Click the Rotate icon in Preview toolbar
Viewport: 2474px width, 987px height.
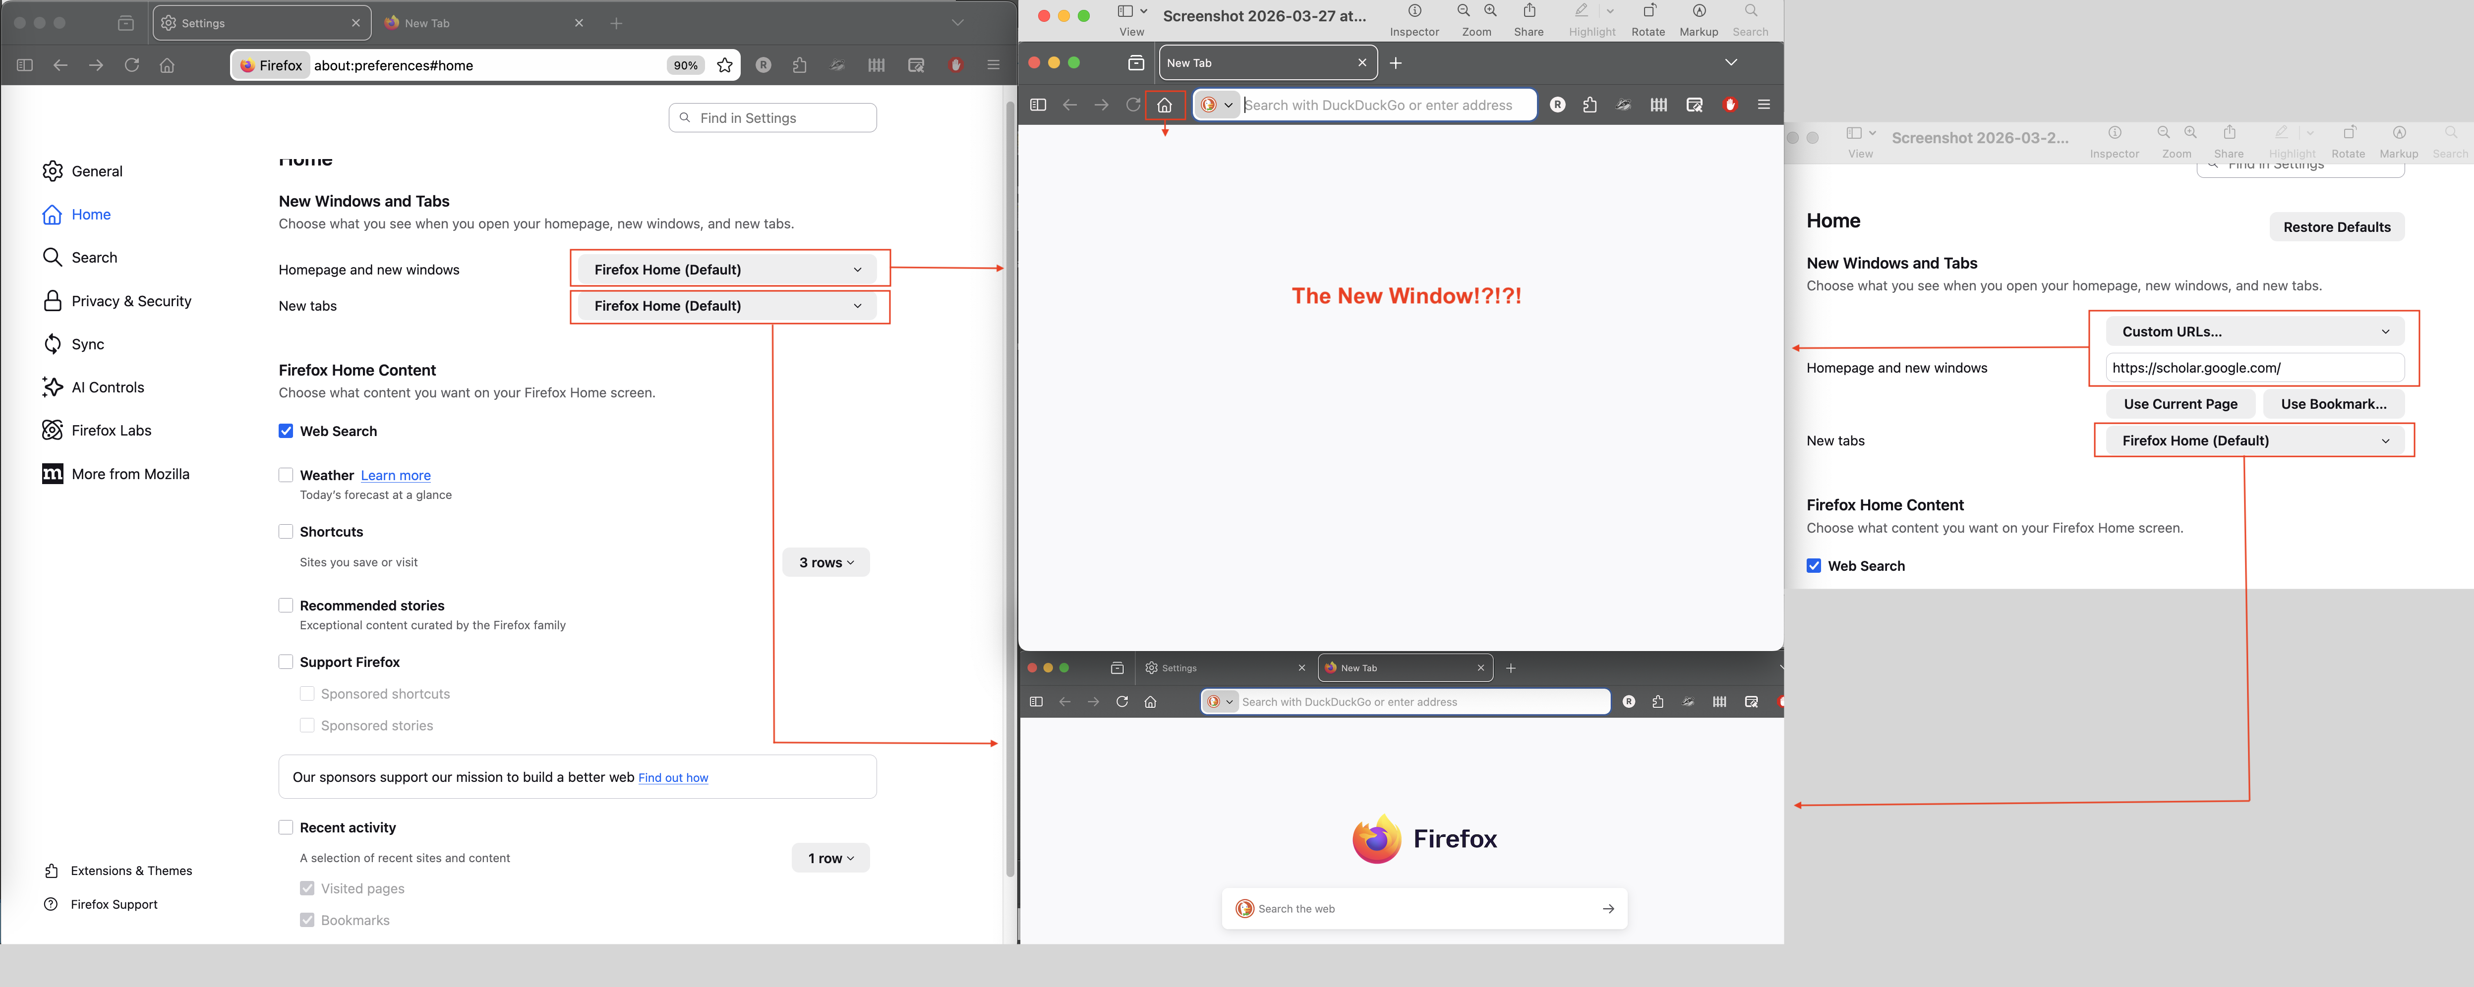1648,11
